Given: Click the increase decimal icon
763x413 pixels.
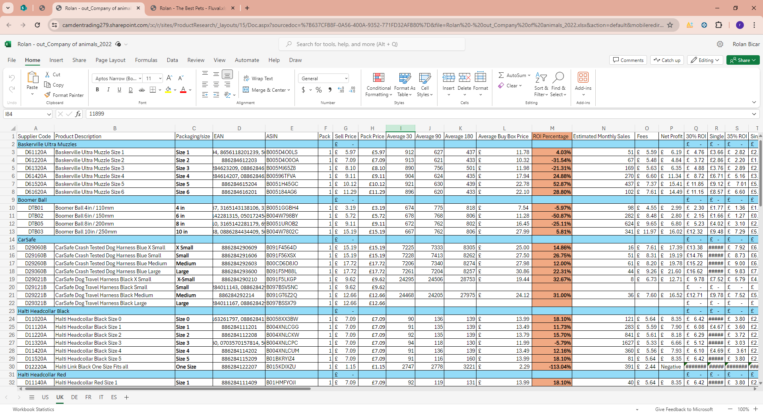Looking at the screenshot, I should [x=341, y=90].
